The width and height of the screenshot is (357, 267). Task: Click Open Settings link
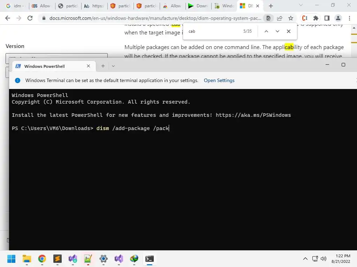point(219,80)
